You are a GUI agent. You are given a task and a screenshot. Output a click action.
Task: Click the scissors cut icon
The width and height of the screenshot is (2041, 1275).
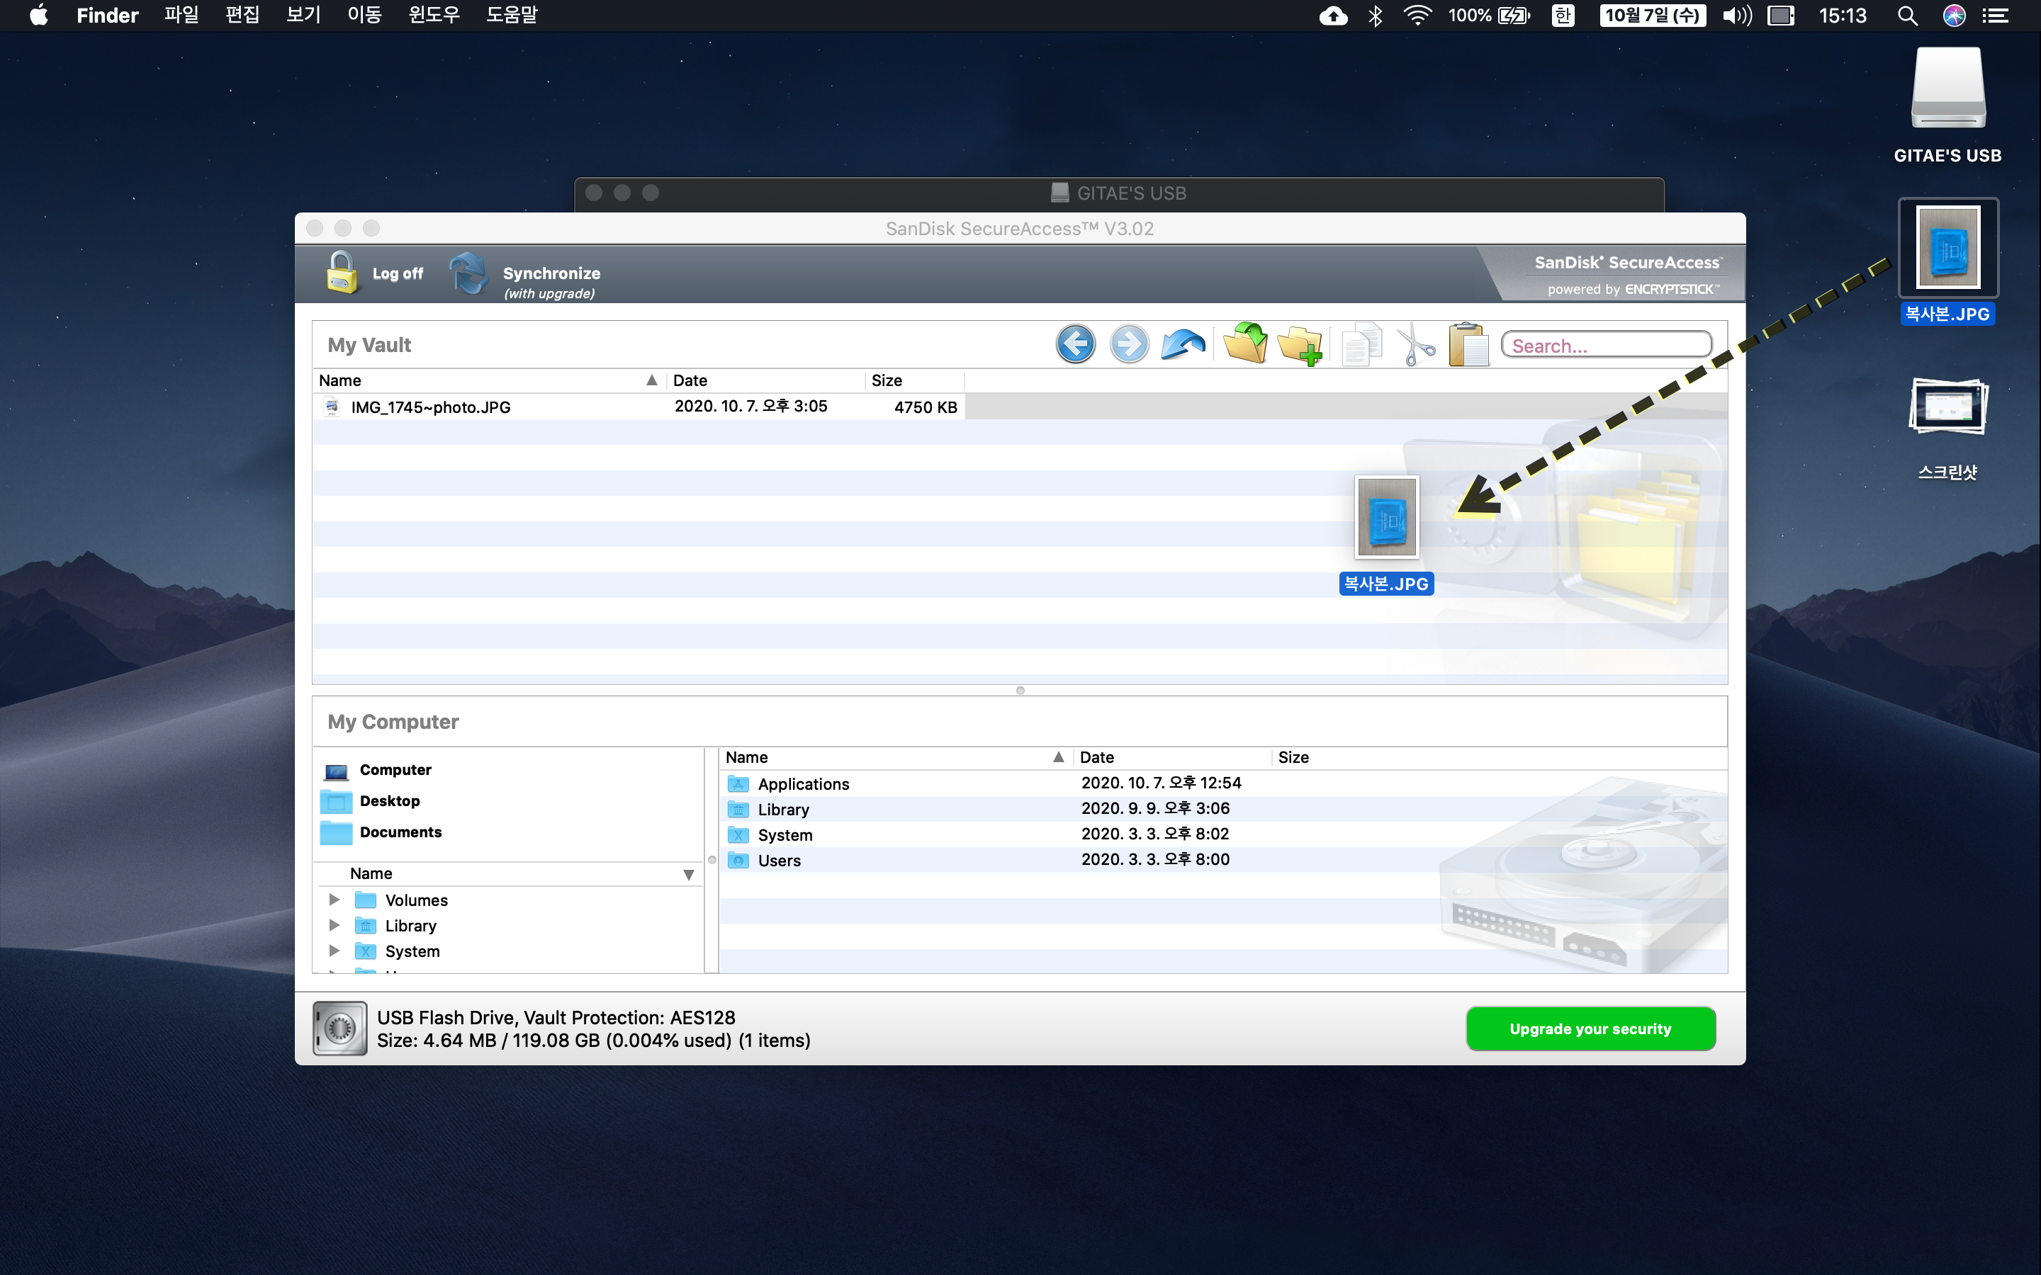tap(1416, 345)
